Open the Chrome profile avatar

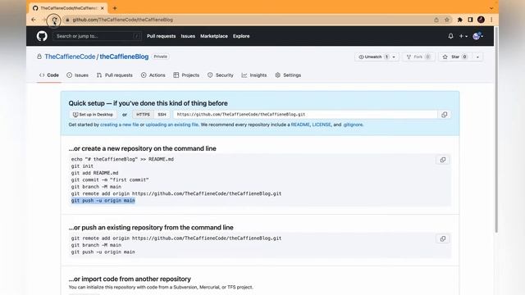(482, 20)
